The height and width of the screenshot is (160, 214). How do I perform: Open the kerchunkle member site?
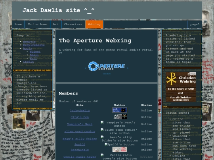tap(80, 150)
